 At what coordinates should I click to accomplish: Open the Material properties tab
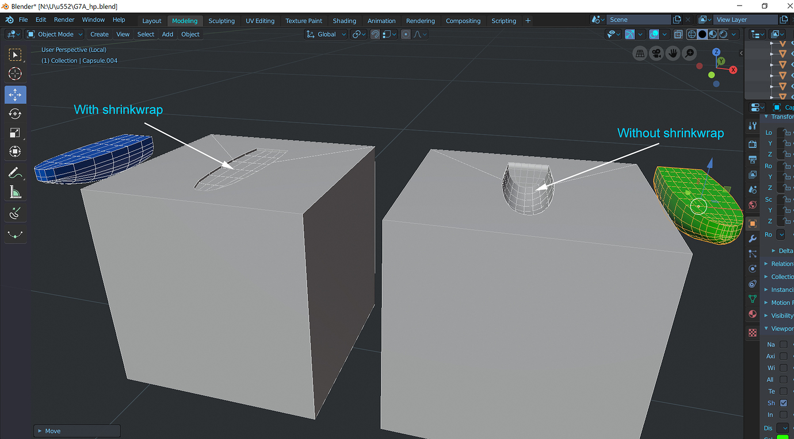tap(753, 314)
